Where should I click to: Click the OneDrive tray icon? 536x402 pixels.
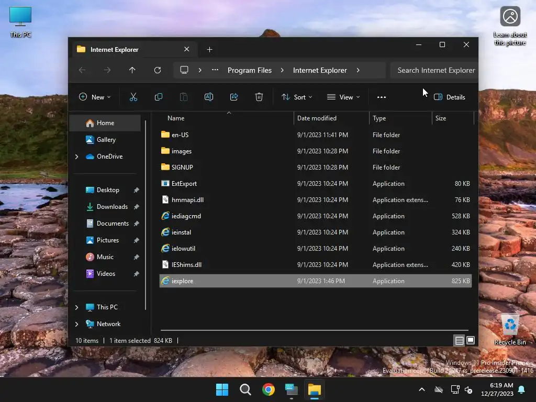(x=439, y=389)
